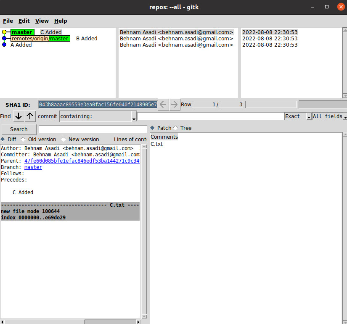Click the find previous up arrow button

[x=30, y=116]
